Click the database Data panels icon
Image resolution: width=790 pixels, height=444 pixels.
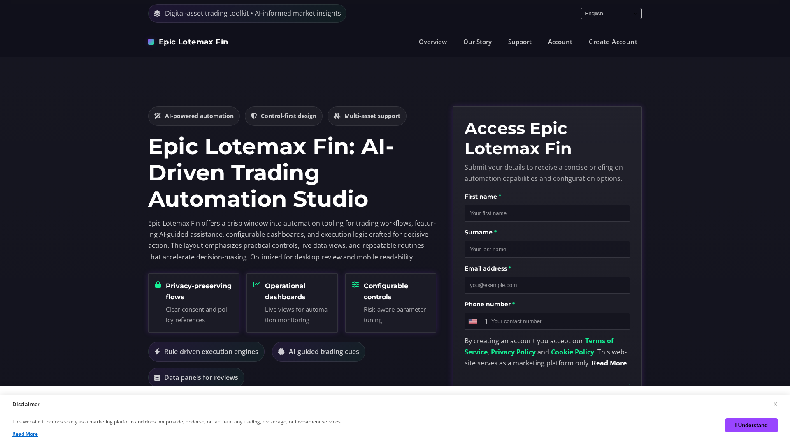[157, 377]
